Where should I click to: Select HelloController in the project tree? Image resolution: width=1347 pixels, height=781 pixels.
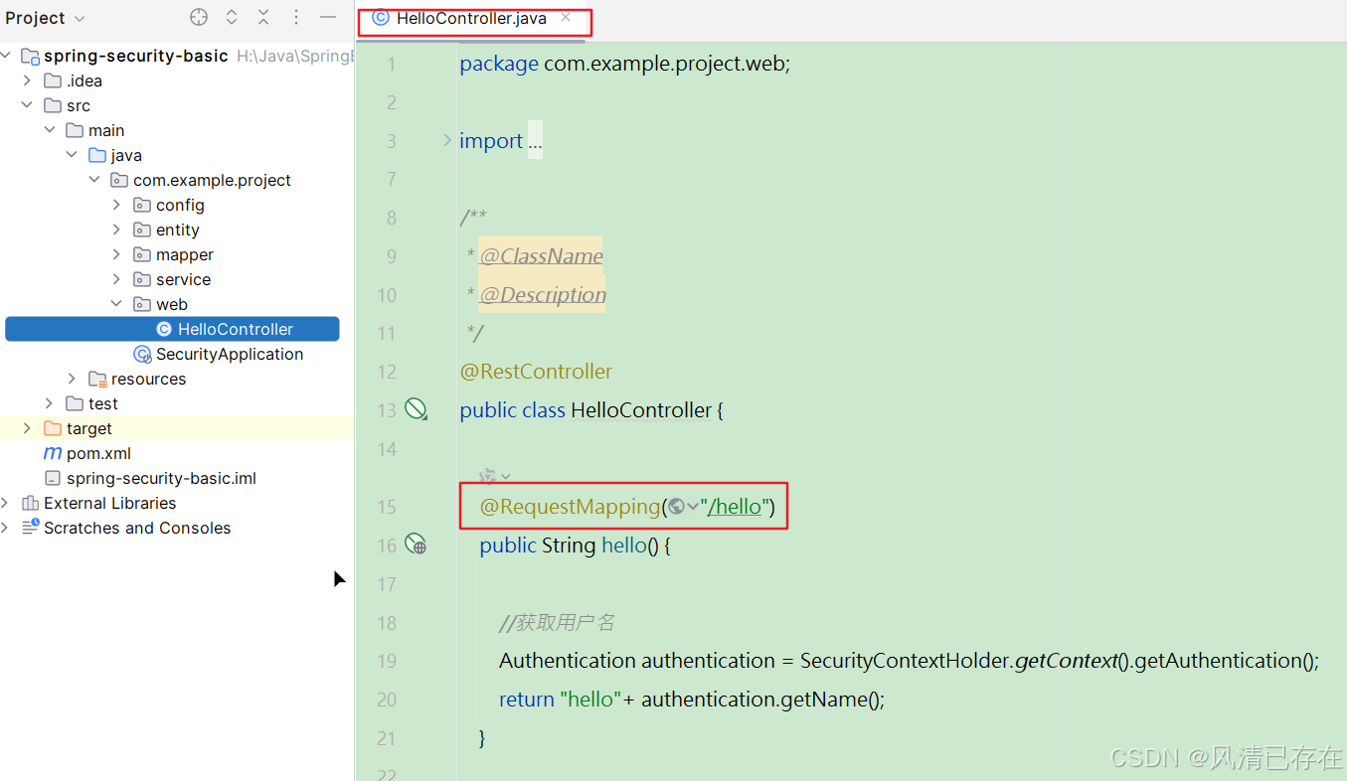coord(172,329)
